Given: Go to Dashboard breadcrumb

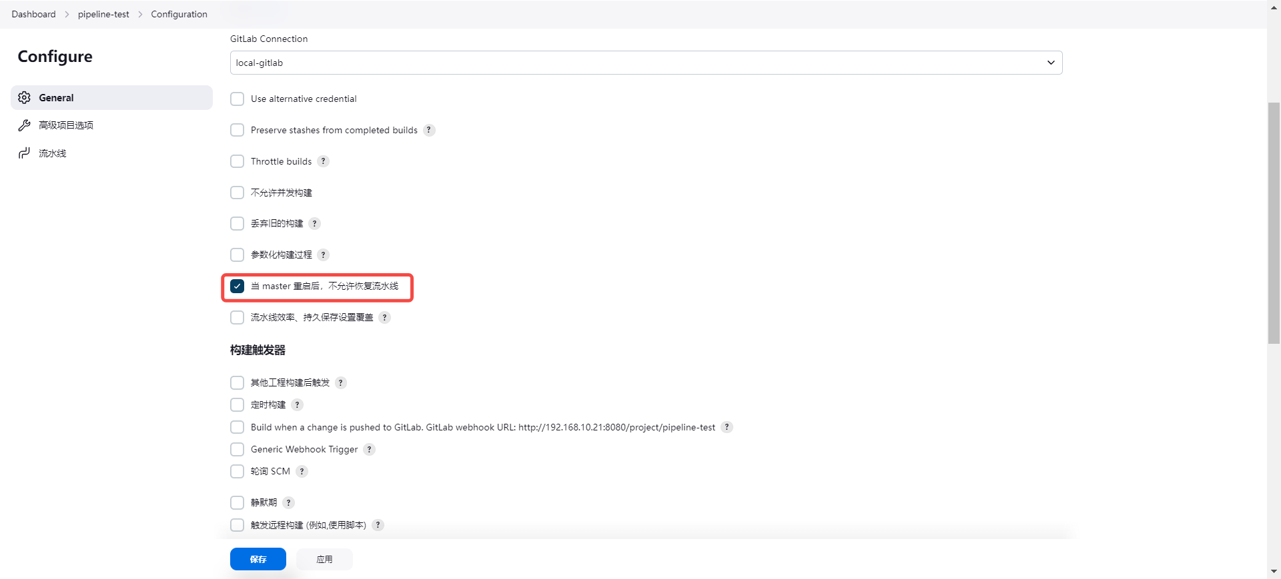Looking at the screenshot, I should pos(33,14).
